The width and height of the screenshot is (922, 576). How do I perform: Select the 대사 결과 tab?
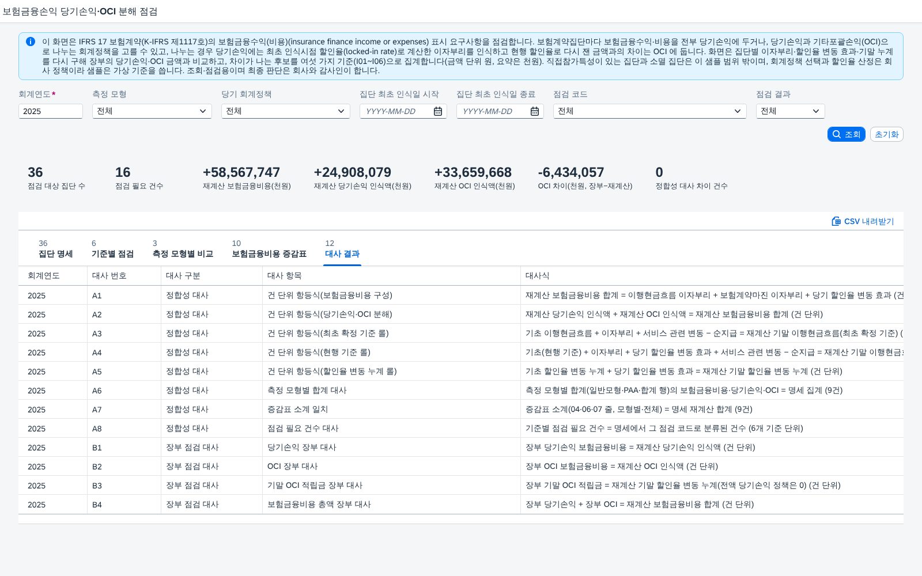(342, 249)
